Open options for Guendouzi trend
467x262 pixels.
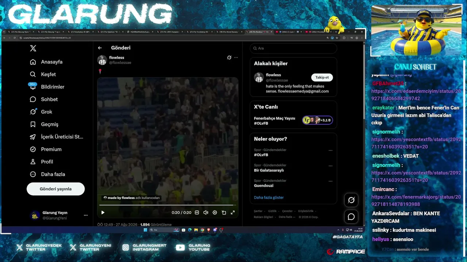coord(331,181)
